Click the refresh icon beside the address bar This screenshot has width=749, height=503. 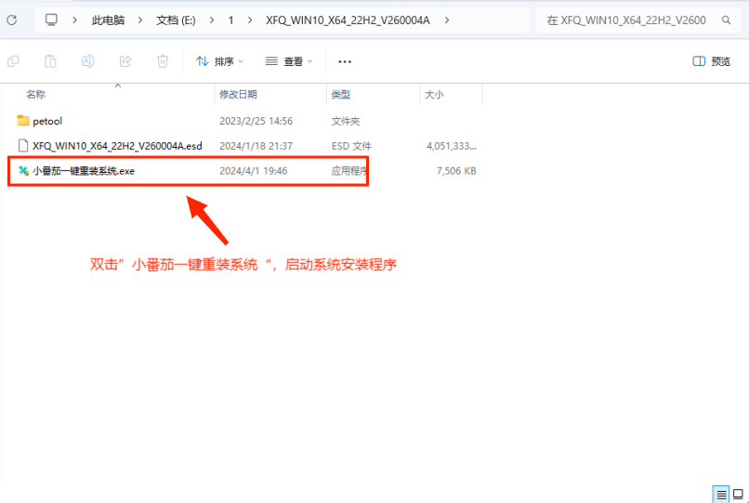click(x=12, y=20)
